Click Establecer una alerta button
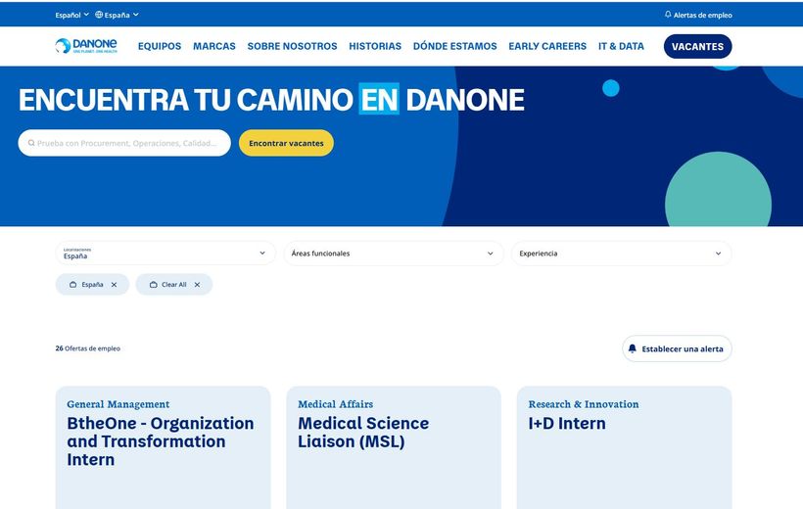The height and width of the screenshot is (509, 803). (x=677, y=348)
